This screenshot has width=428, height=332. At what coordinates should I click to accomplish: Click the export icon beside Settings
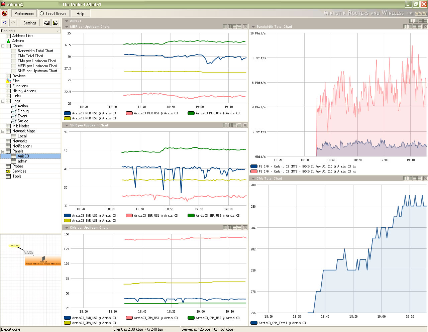pos(56,23)
